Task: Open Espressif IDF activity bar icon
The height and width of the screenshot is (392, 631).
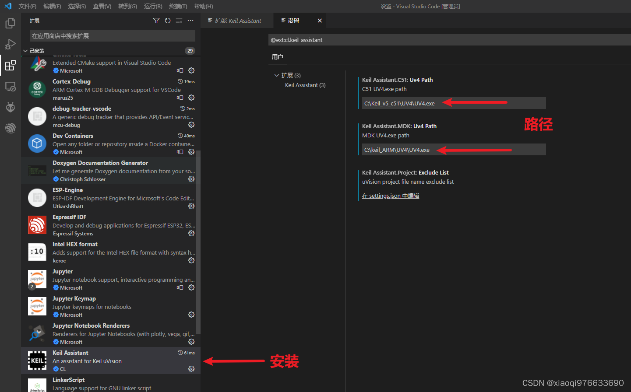Action: (10, 128)
